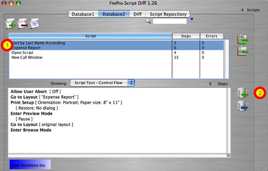Click the remove script icon with red minus
Screen dimensions: 268x171
coord(22,24)
